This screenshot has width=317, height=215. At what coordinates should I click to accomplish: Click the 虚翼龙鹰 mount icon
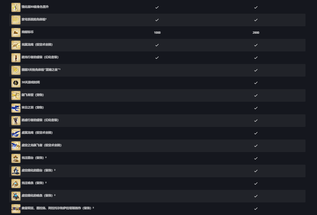point(16,133)
